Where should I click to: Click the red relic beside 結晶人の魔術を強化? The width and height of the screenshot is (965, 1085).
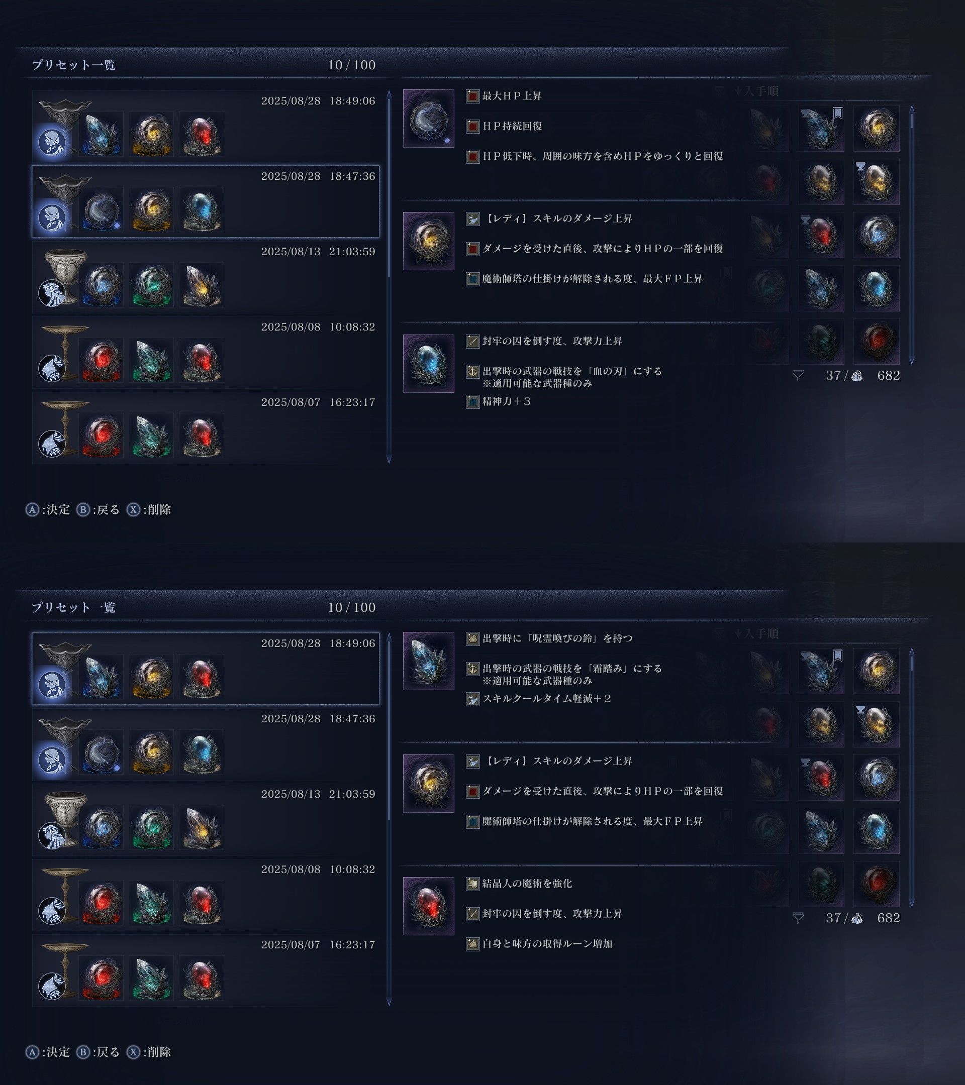(x=429, y=906)
